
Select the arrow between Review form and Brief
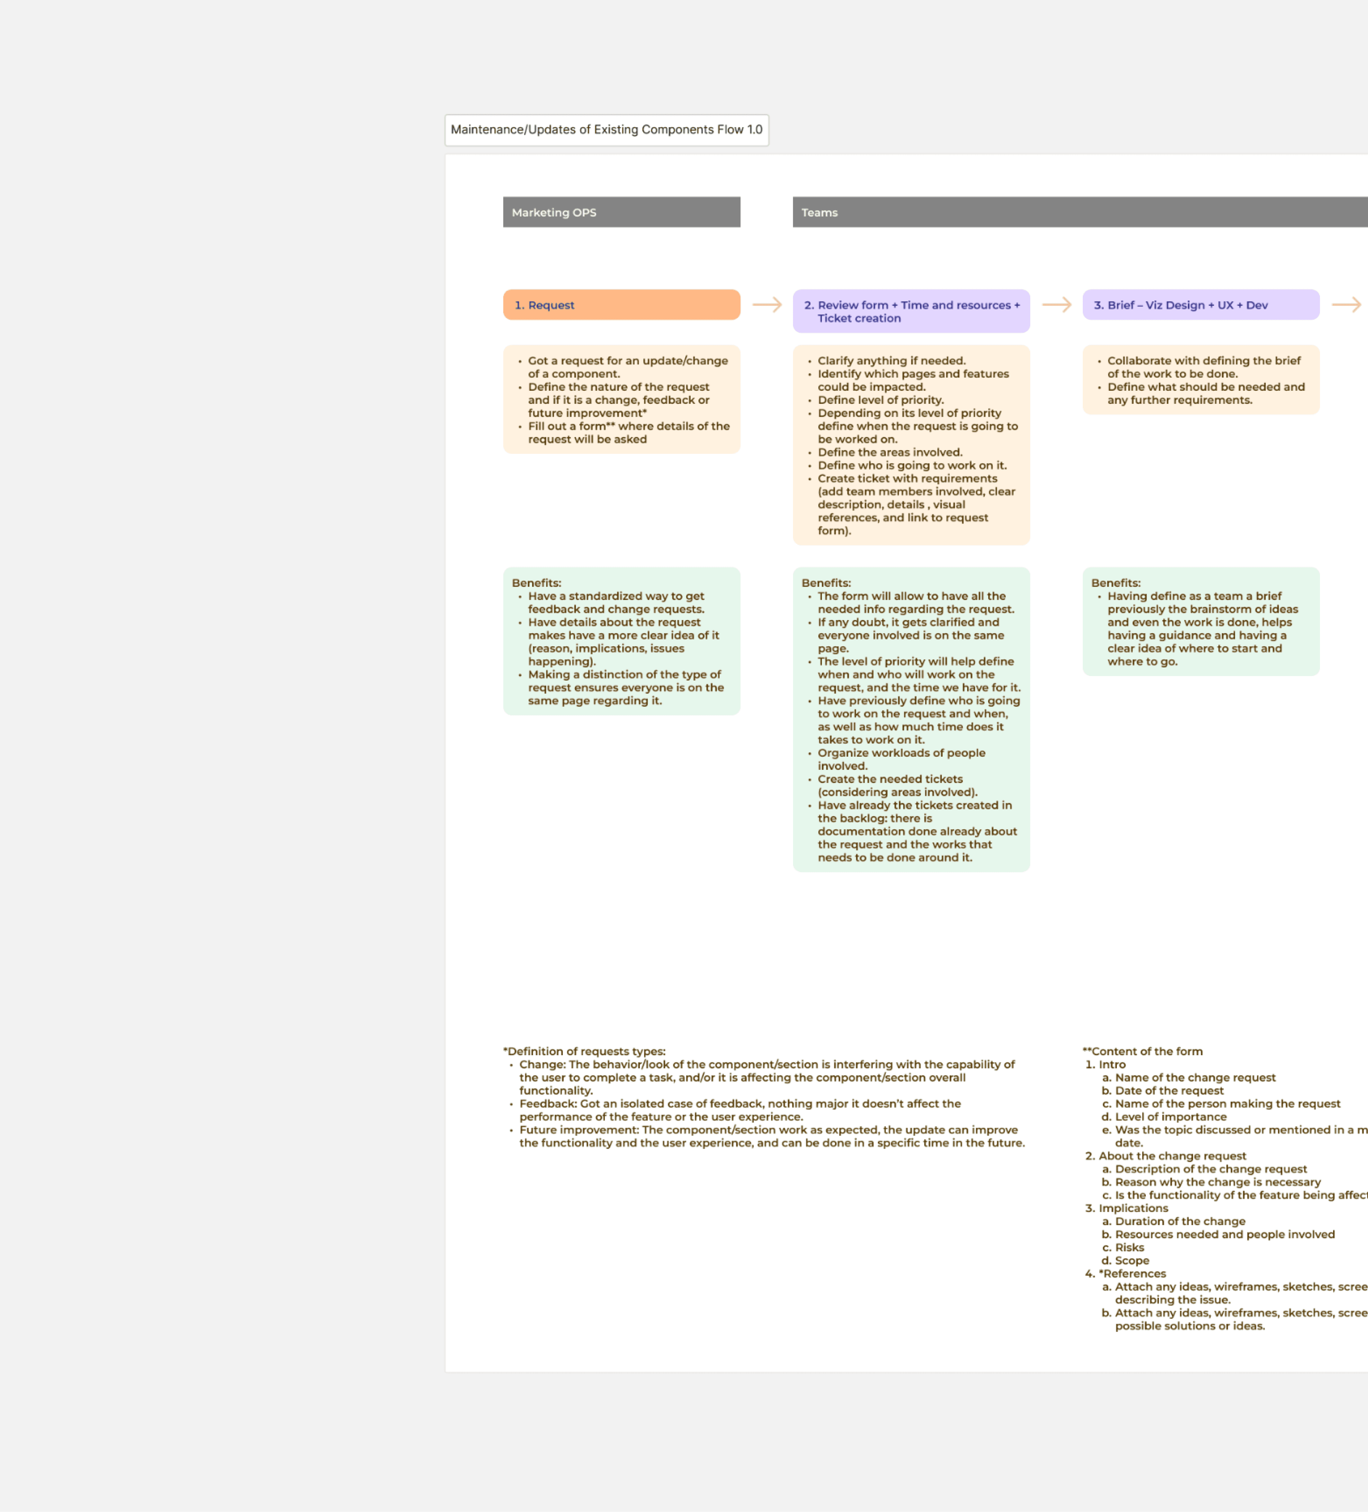(x=1056, y=304)
